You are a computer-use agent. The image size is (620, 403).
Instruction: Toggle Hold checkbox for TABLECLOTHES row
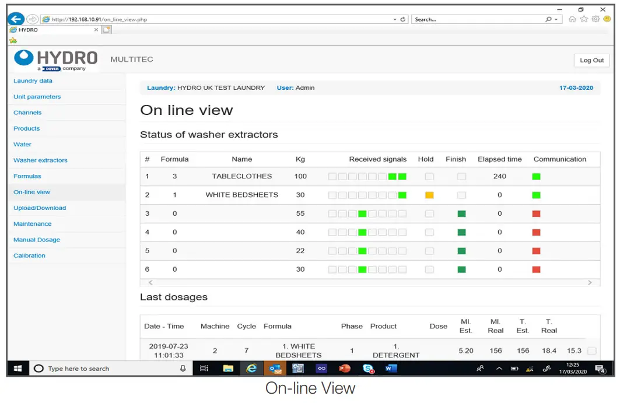429,176
